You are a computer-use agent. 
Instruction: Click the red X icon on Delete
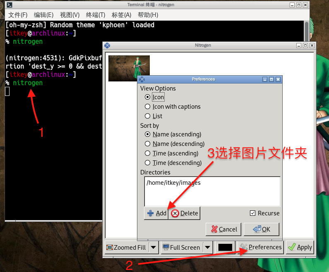[175, 213]
